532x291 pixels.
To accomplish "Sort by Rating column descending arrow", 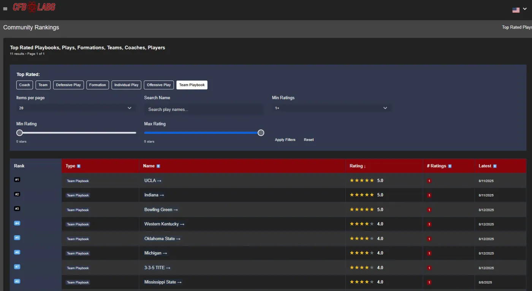I will (x=365, y=166).
